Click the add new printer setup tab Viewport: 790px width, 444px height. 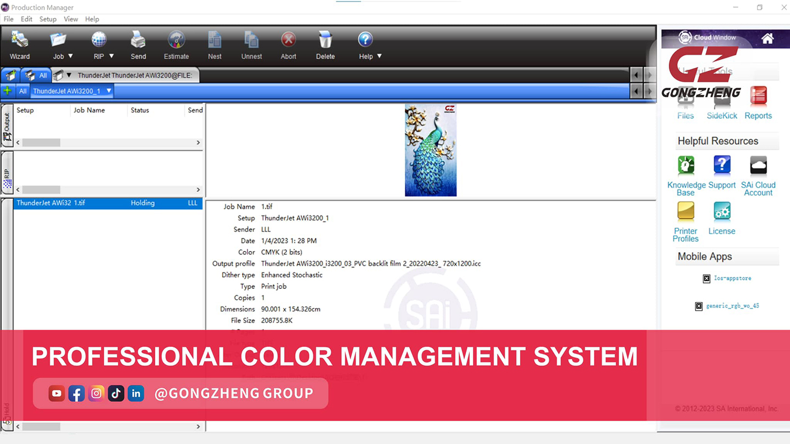pyautogui.click(x=10, y=75)
